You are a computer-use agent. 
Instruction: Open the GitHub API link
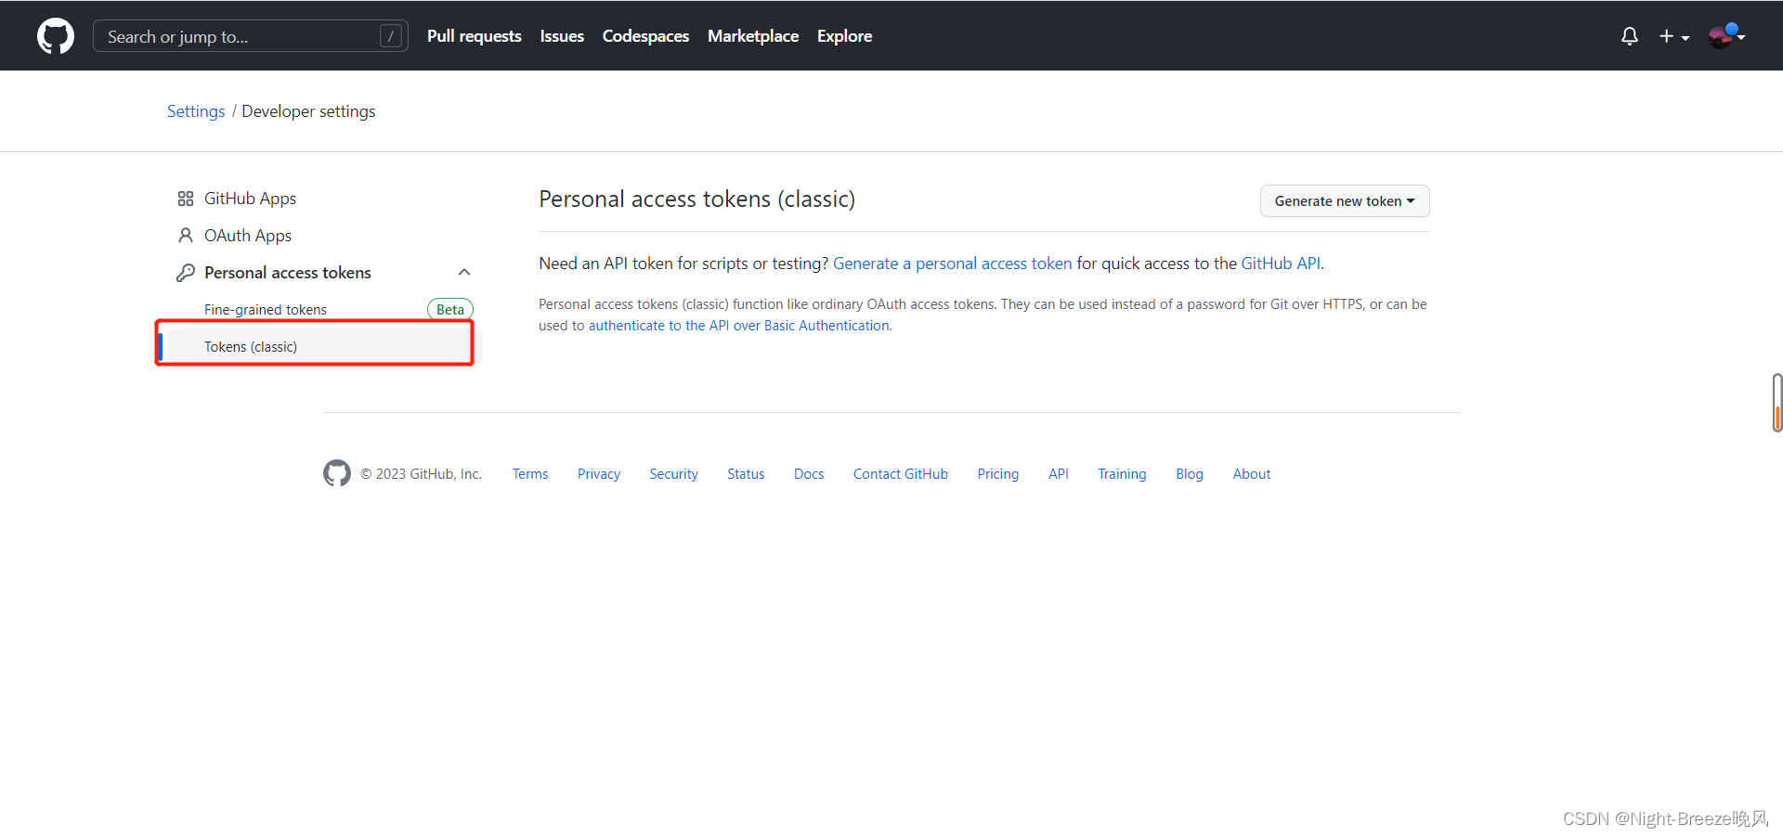click(x=1281, y=264)
